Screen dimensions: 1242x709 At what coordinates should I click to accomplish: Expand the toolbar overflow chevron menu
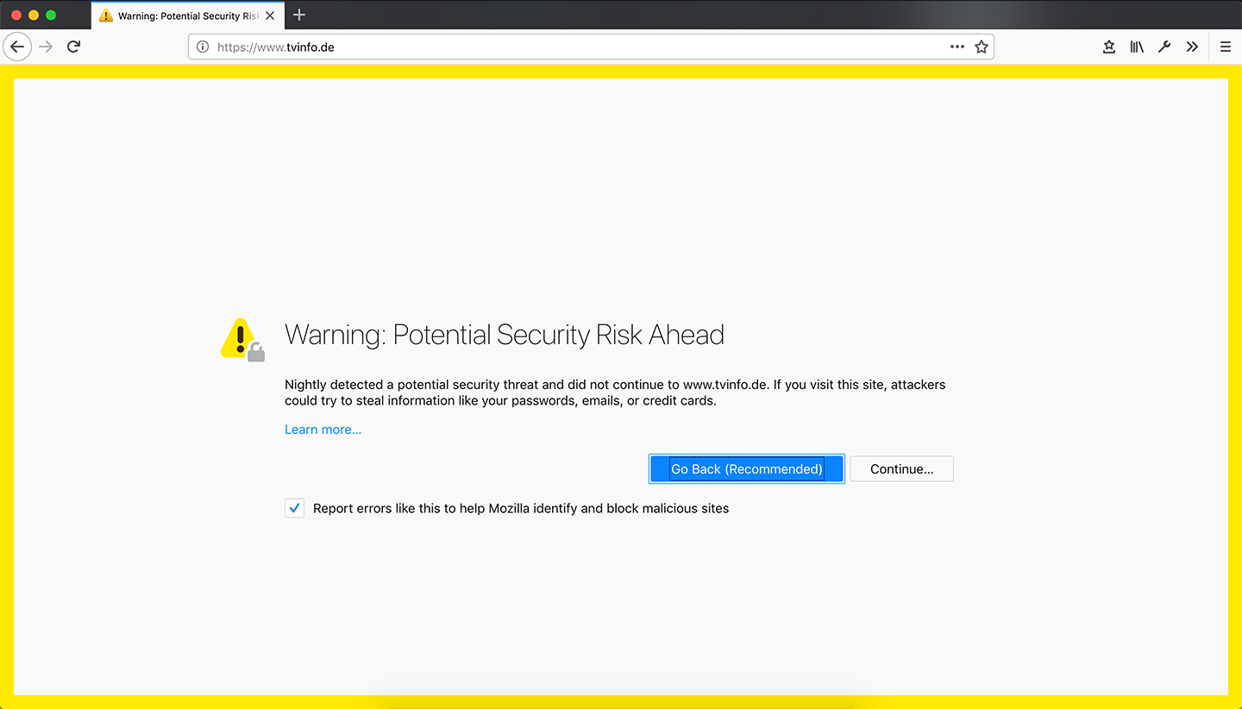[1192, 47]
